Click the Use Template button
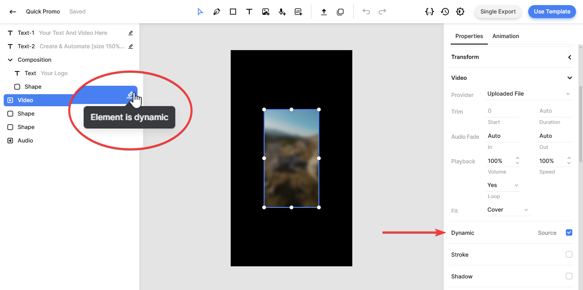 tap(552, 12)
